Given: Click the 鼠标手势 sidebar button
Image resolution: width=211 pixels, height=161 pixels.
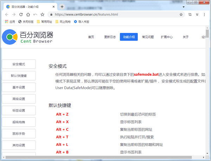Looking at the screenshot, I should (19, 134).
